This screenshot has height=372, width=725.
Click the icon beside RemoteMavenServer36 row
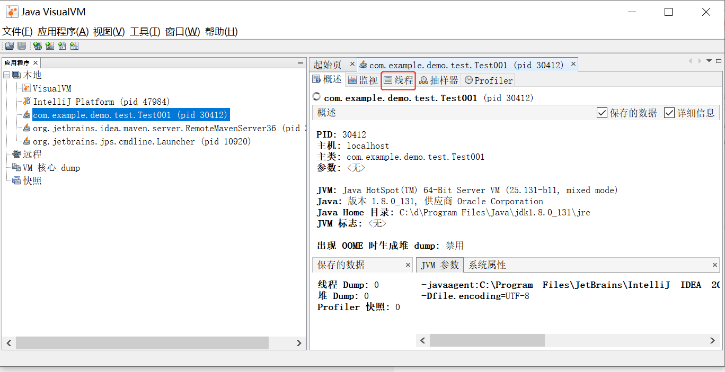[26, 128]
